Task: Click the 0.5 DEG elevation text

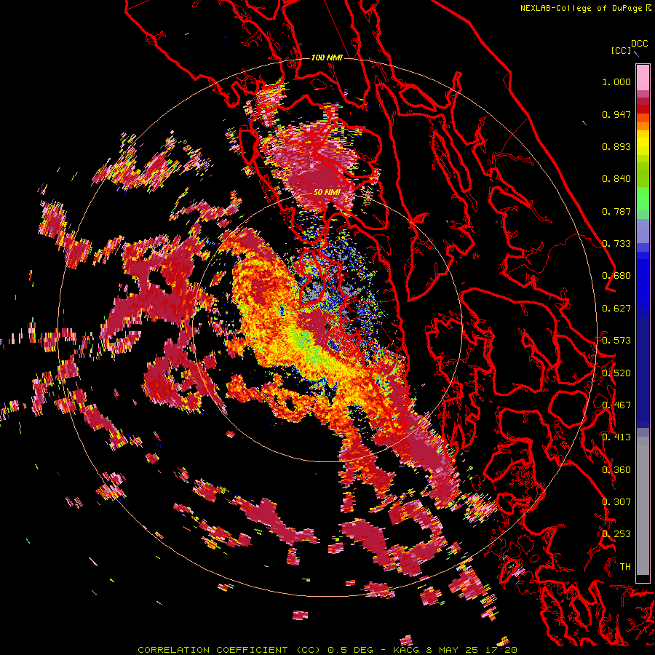Action: (350, 650)
